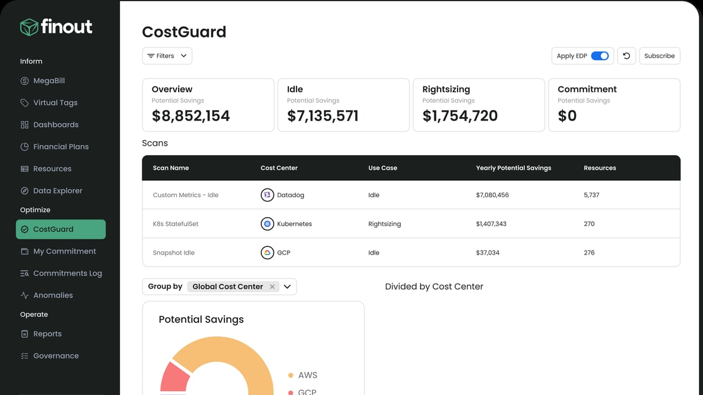
Task: Click the Resources list icon
Action: (25, 169)
